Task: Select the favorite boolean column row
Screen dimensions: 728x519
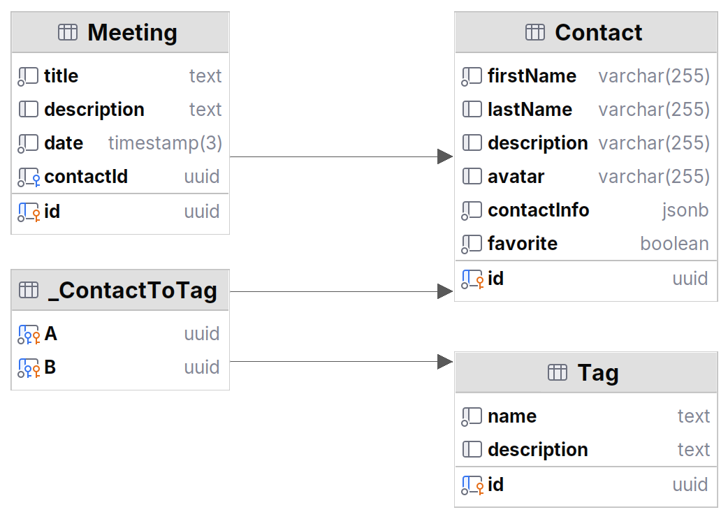Action: click(x=585, y=244)
